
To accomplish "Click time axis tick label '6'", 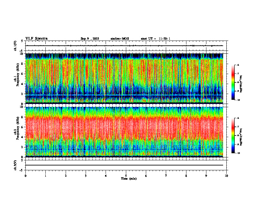I will click(146, 176).
